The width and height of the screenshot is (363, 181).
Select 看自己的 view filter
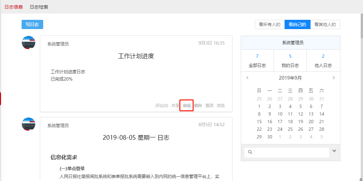297,24
